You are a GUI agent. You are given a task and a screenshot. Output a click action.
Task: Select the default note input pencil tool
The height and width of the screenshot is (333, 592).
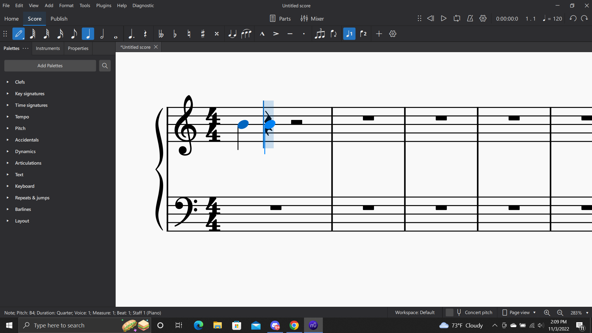click(18, 34)
